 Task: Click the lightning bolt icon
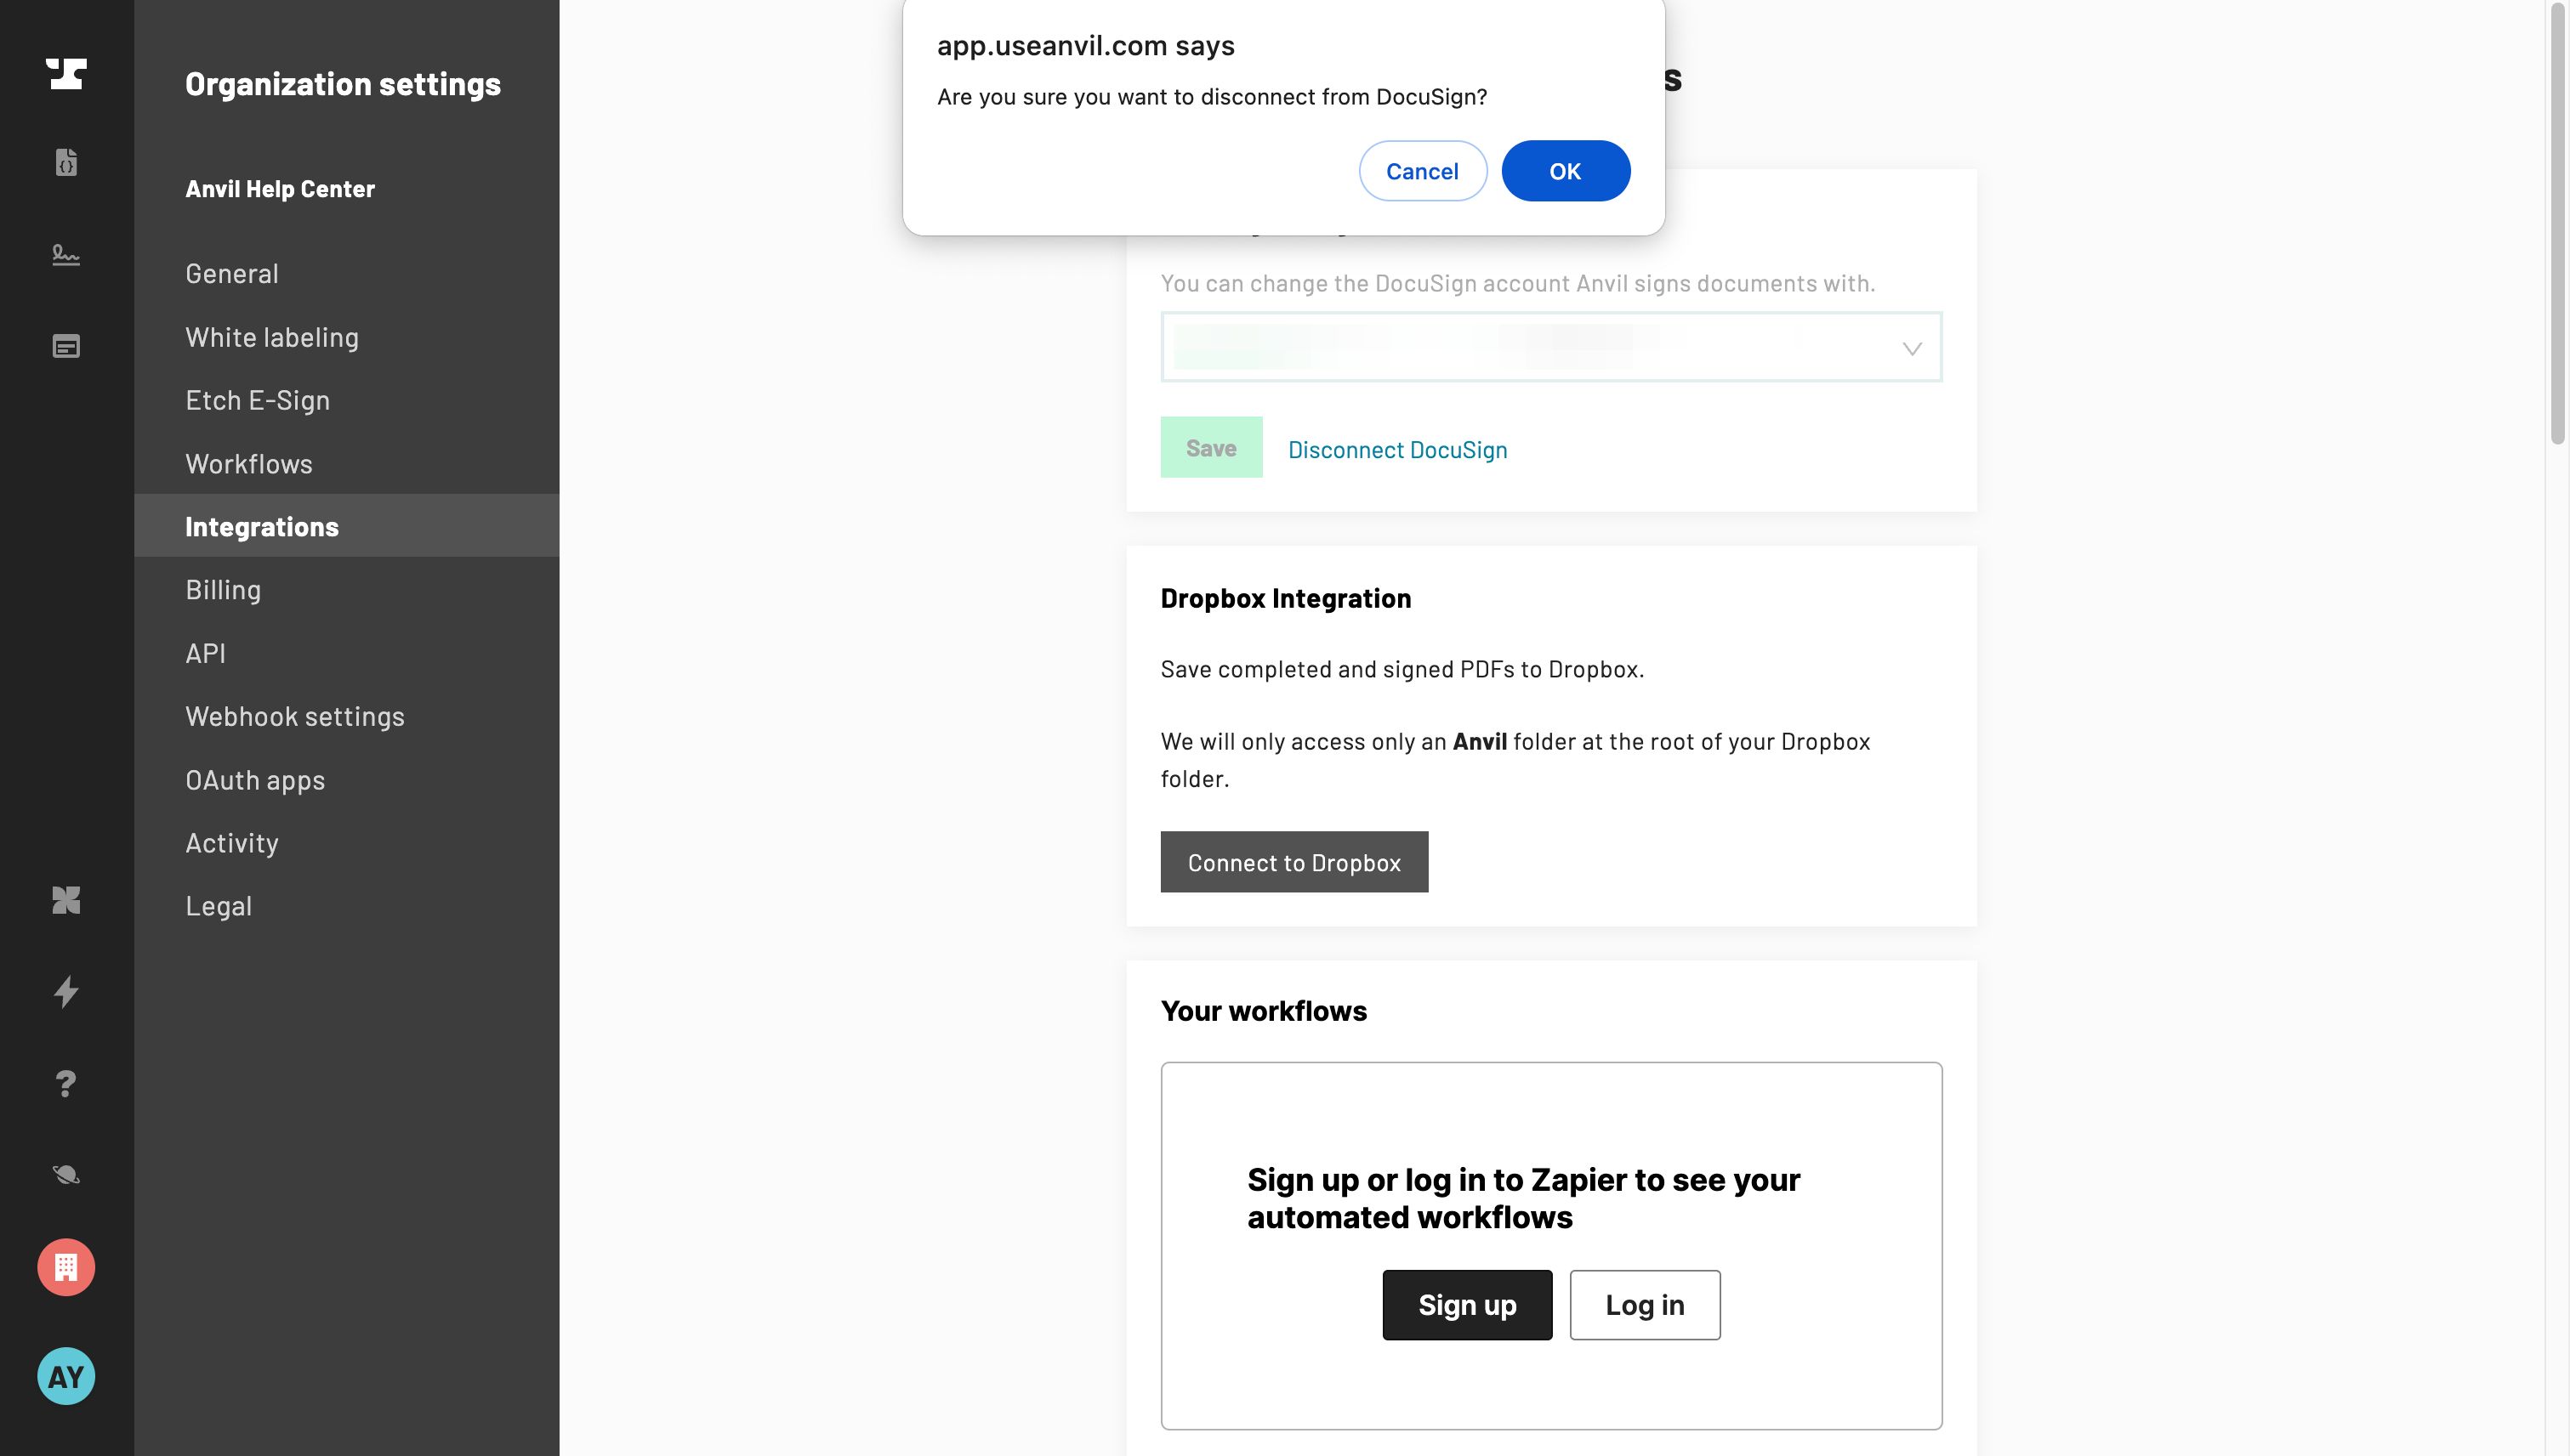pos(66,991)
